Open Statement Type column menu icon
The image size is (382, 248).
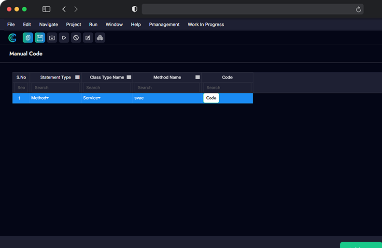point(77,77)
